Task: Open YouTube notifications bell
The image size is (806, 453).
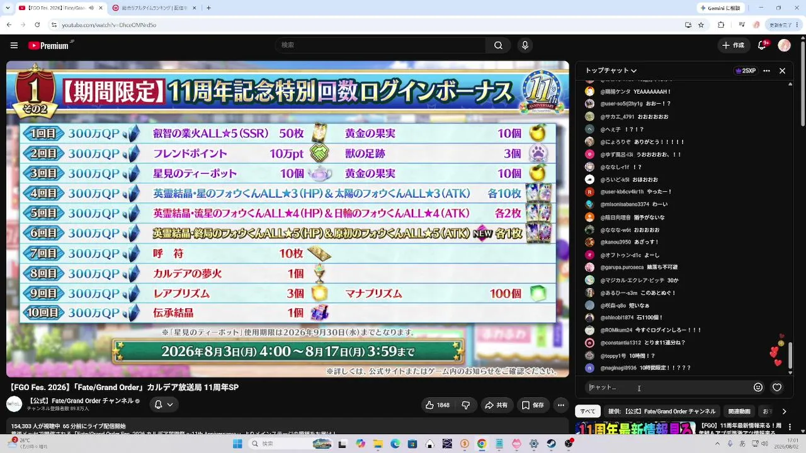Action: tap(763, 45)
